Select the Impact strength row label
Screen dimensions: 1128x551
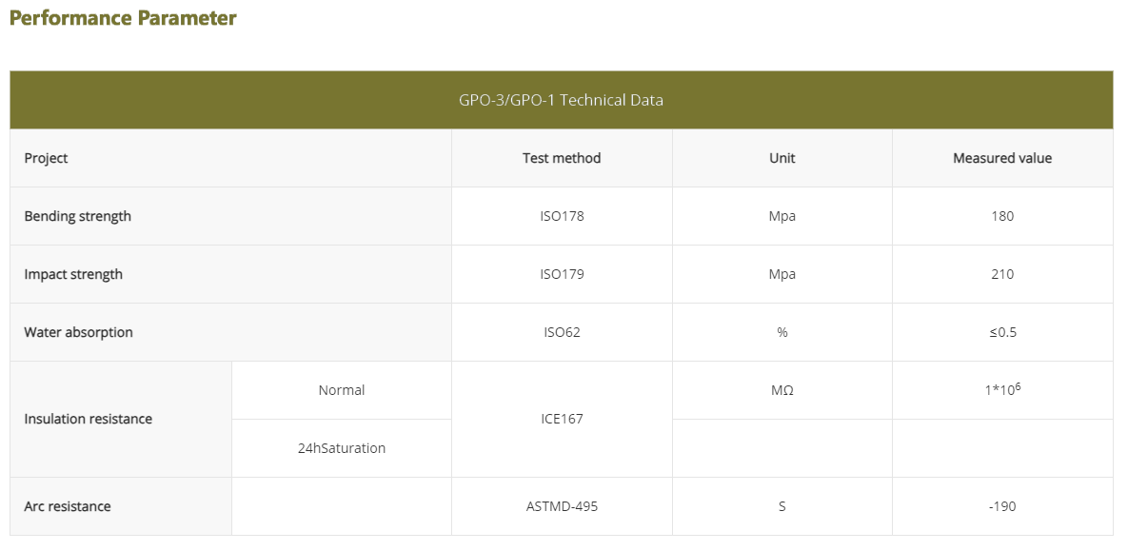(73, 274)
